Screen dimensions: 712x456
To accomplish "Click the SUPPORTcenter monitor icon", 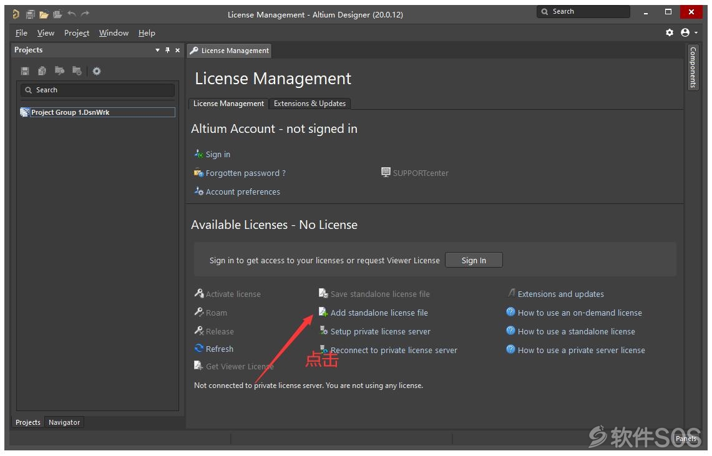I will tap(386, 172).
